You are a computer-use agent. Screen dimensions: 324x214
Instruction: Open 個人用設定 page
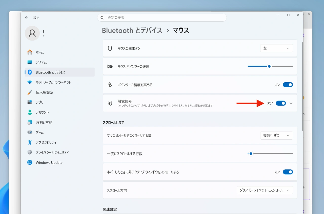[x=59, y=92]
